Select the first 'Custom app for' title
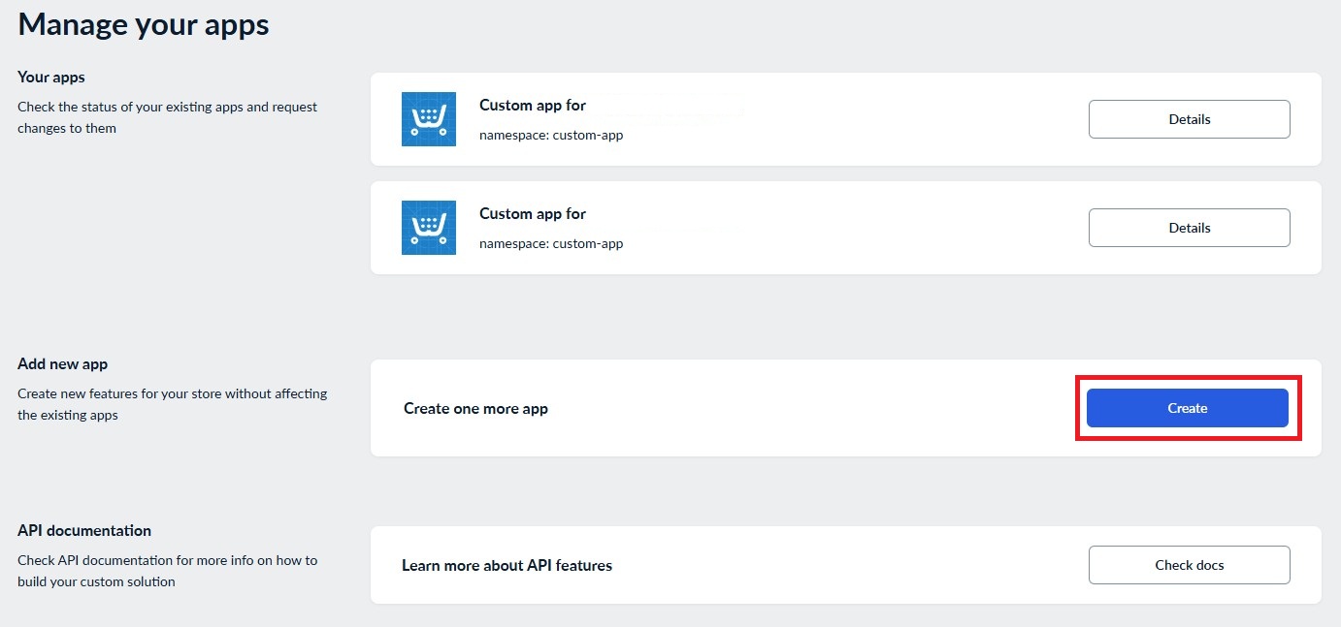Viewport: 1341px width, 627px height. (x=533, y=106)
